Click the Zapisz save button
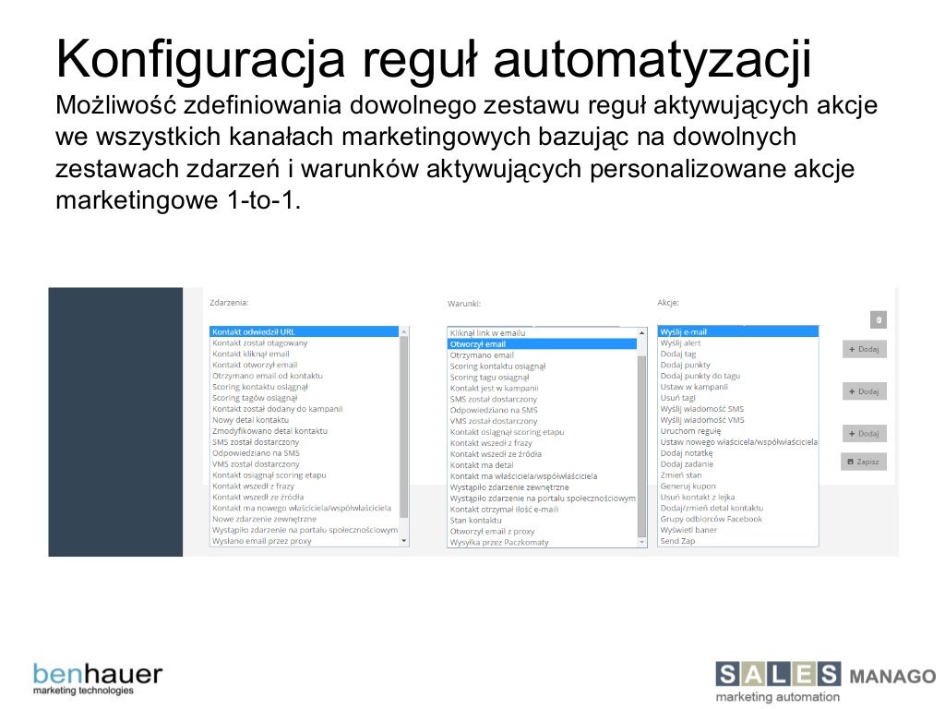945x709 pixels. tap(863, 462)
